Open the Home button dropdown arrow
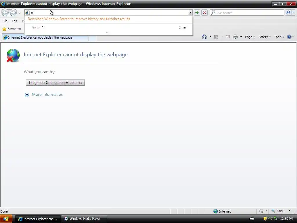 (x=210, y=37)
